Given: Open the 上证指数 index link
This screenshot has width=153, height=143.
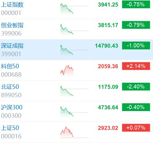Looking at the screenshot, I should click(x=12, y=5).
